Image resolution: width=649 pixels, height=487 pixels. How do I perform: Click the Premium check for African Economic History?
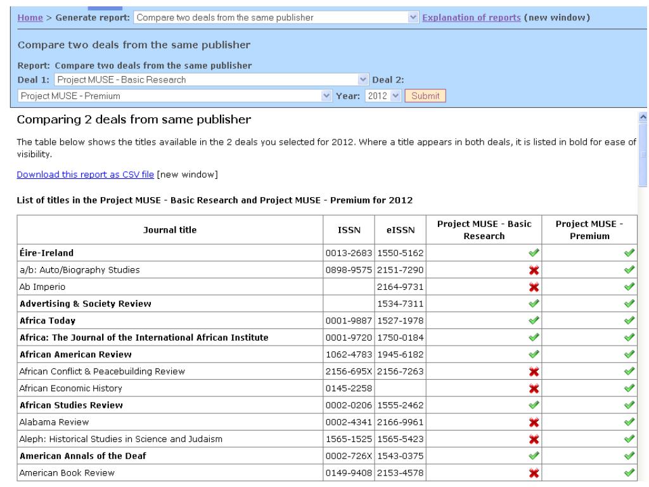tap(629, 388)
